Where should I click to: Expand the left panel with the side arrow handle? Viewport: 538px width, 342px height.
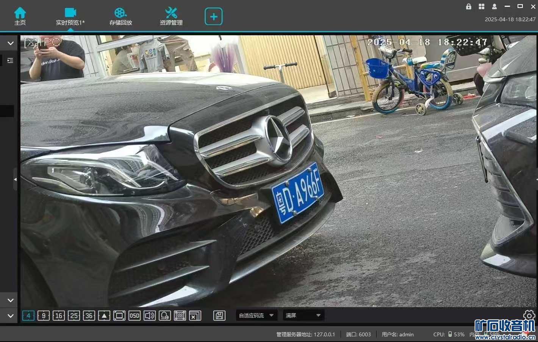(15, 179)
